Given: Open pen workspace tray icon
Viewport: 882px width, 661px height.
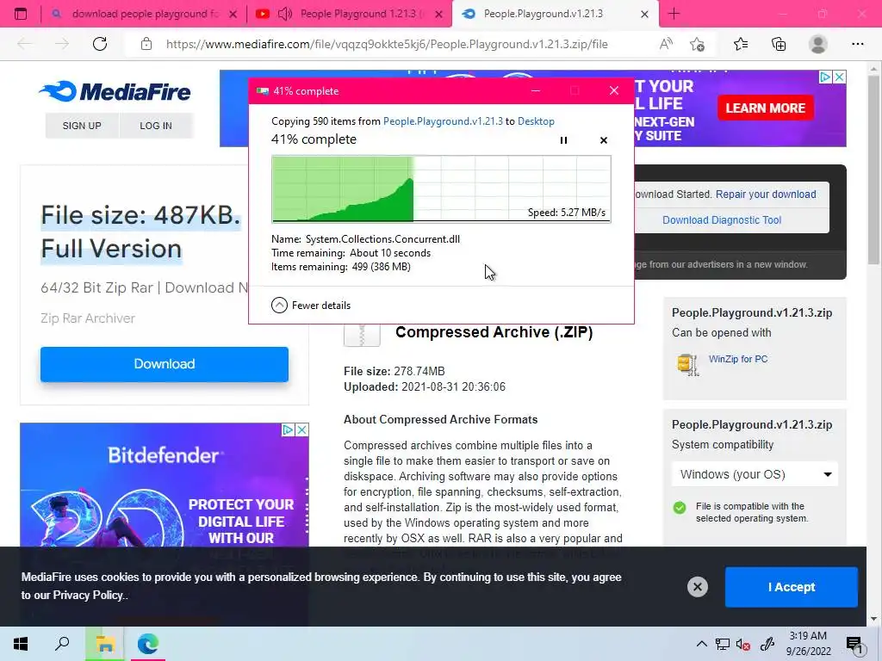Looking at the screenshot, I should (x=767, y=644).
